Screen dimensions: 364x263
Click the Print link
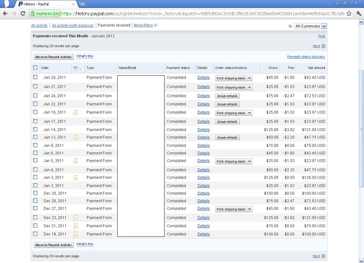tap(321, 36)
